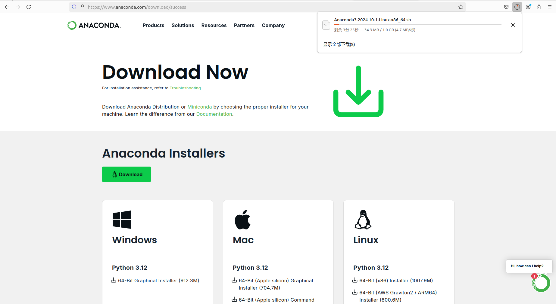Viewport: 556px width, 304px height.
Task: Open the Troubleshooting link
Action: click(x=185, y=88)
